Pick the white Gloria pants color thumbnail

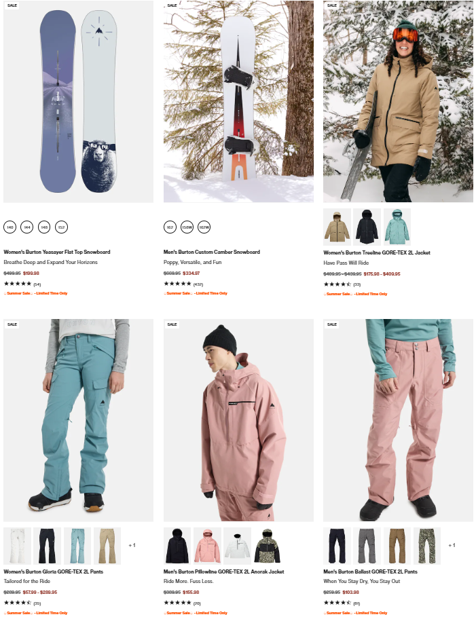point(17,546)
